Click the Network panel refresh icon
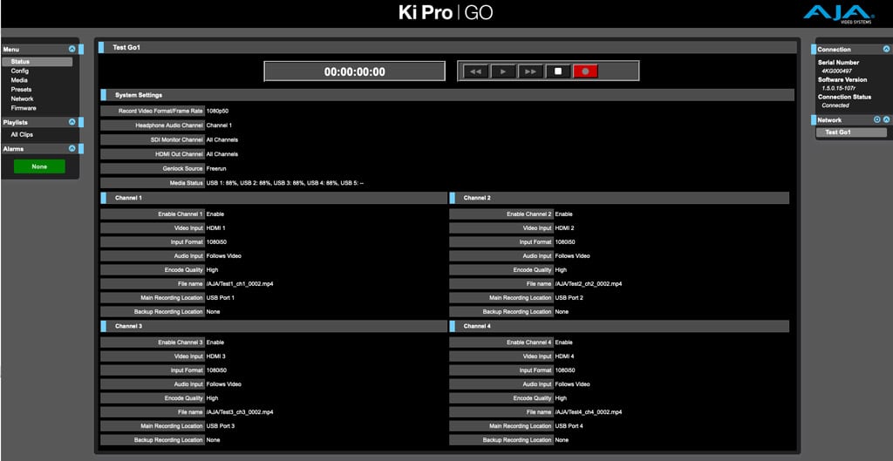Screen dimensions: 893x461 pos(877,119)
